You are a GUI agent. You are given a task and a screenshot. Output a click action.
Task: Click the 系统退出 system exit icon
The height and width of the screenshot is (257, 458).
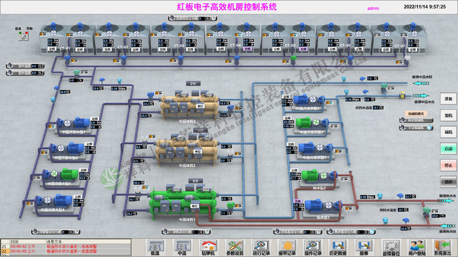tap(443, 247)
